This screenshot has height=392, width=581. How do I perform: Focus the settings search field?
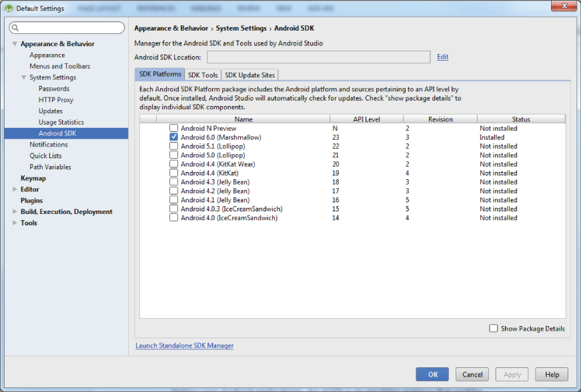[x=67, y=28]
